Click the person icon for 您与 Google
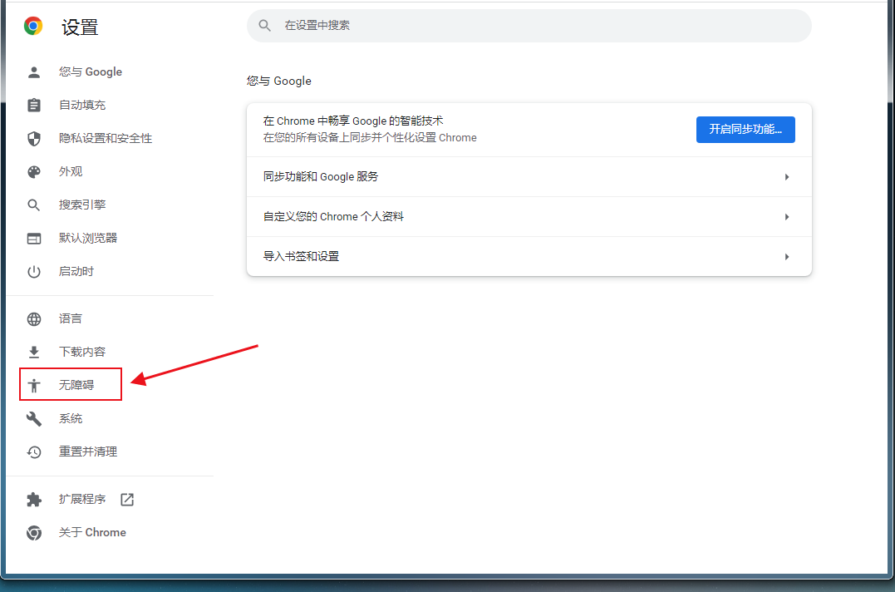The height and width of the screenshot is (592, 895). pyautogui.click(x=34, y=72)
